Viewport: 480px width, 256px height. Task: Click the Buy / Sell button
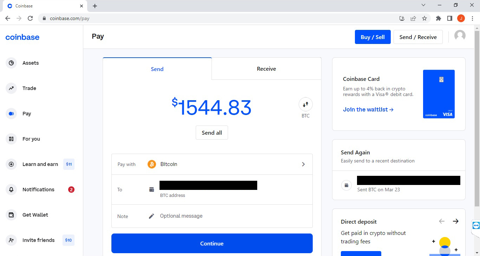[373, 37]
